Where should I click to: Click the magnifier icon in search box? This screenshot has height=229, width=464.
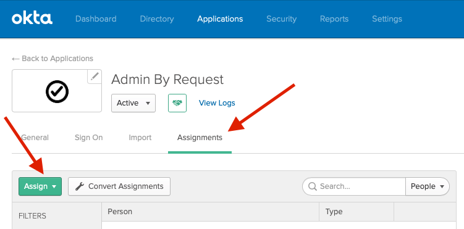[313, 186]
